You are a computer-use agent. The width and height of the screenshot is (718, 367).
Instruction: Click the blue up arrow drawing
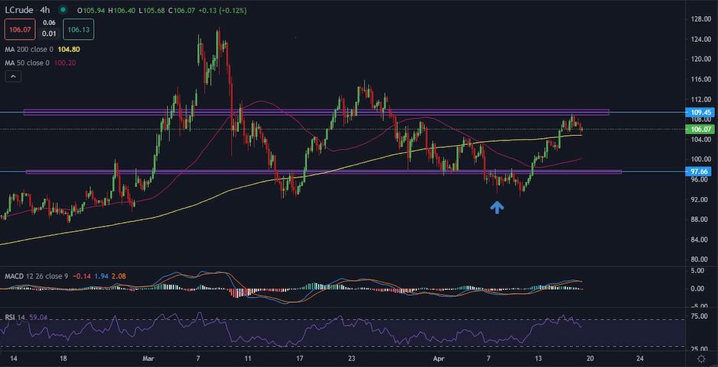pos(497,206)
